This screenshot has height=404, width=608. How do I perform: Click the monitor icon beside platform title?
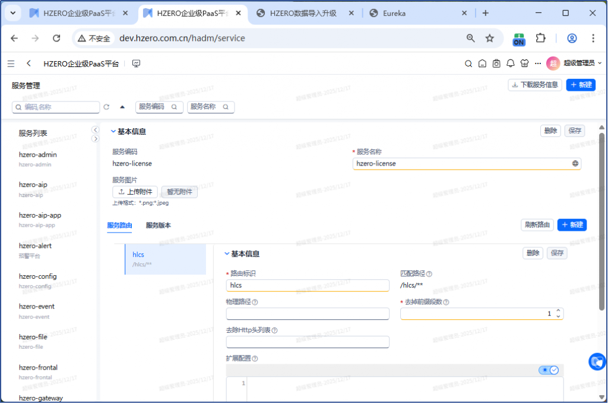136,63
